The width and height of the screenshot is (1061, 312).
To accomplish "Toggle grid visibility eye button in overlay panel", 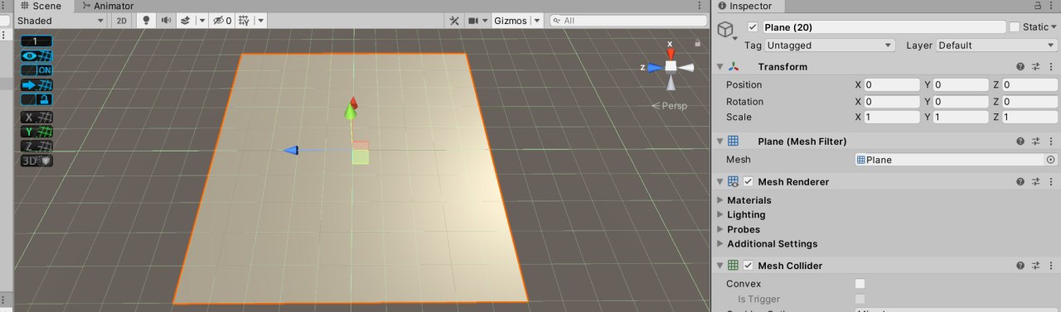I will (x=36, y=55).
